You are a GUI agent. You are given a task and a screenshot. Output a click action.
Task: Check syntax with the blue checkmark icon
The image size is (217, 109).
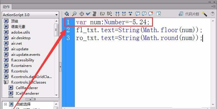point(88,14)
